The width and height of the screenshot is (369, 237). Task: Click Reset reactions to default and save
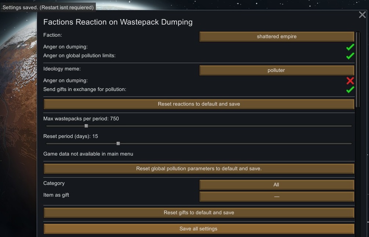(x=199, y=104)
